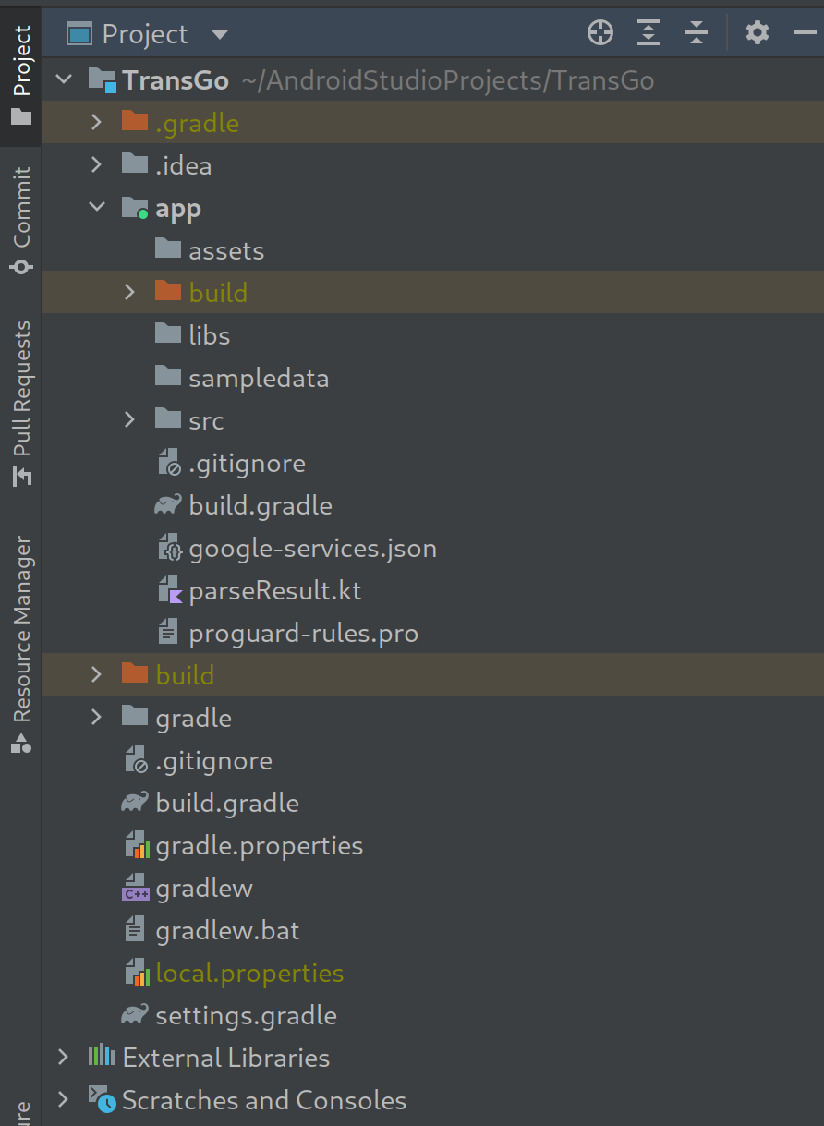Click the Scratches and Consoles icon
824x1126 pixels.
point(102,1099)
